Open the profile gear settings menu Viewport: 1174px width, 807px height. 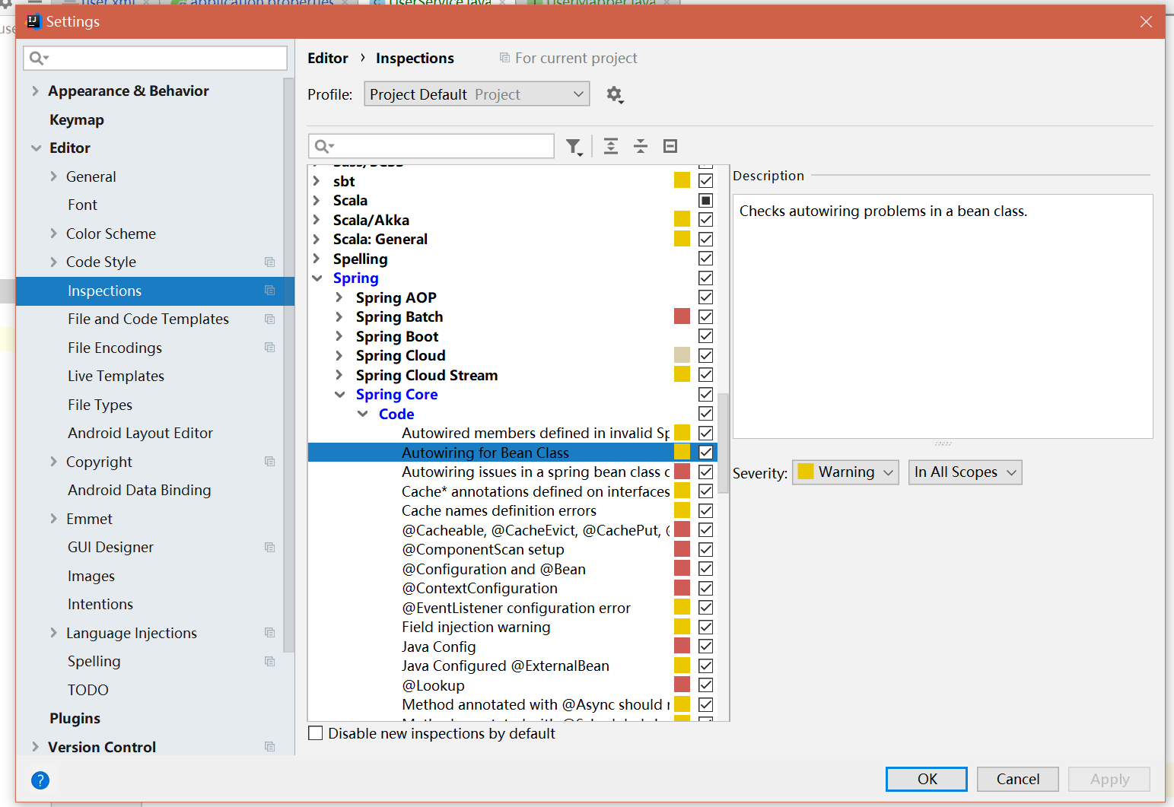click(615, 95)
